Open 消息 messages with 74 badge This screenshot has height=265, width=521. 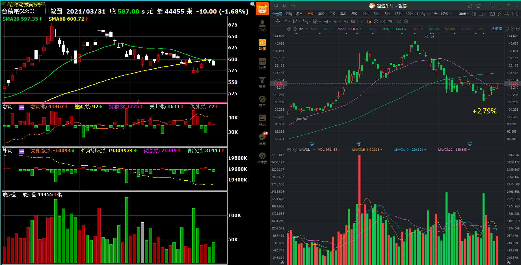[x=262, y=139]
